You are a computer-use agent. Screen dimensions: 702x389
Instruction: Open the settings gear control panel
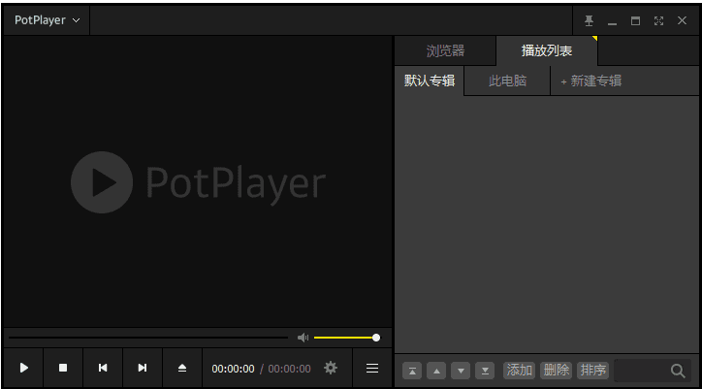pos(331,368)
